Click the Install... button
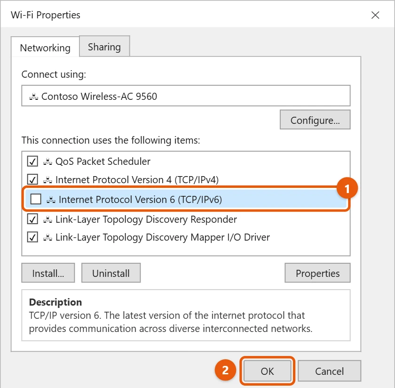395x388 pixels. pos(48,273)
